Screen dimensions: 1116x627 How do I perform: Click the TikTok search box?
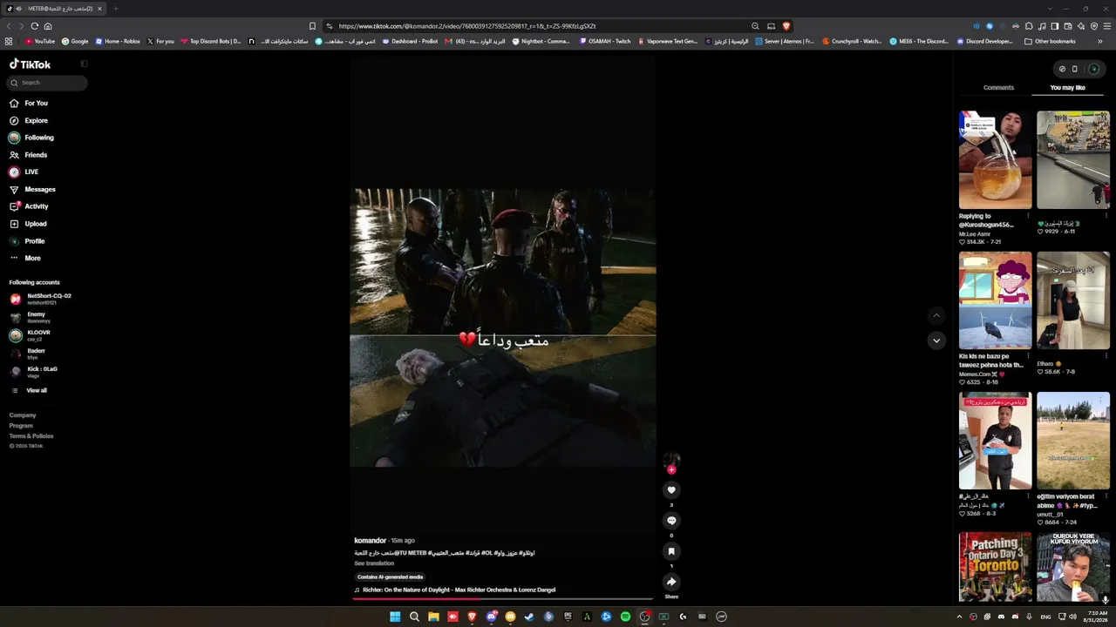pos(48,83)
